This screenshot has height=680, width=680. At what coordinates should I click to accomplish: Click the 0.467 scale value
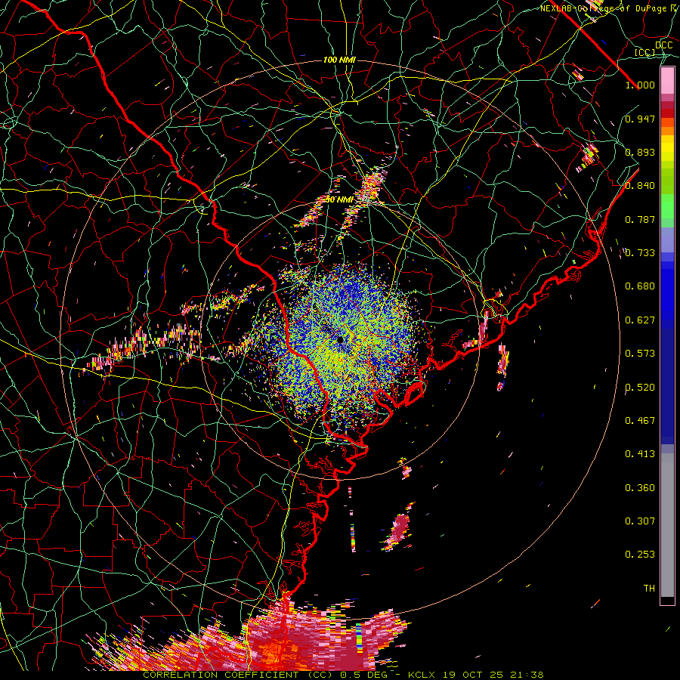click(640, 421)
